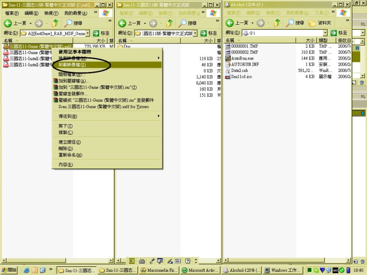Choose 內容(R) from the context menu
This screenshot has height=275, width=367.
pos(107,165)
